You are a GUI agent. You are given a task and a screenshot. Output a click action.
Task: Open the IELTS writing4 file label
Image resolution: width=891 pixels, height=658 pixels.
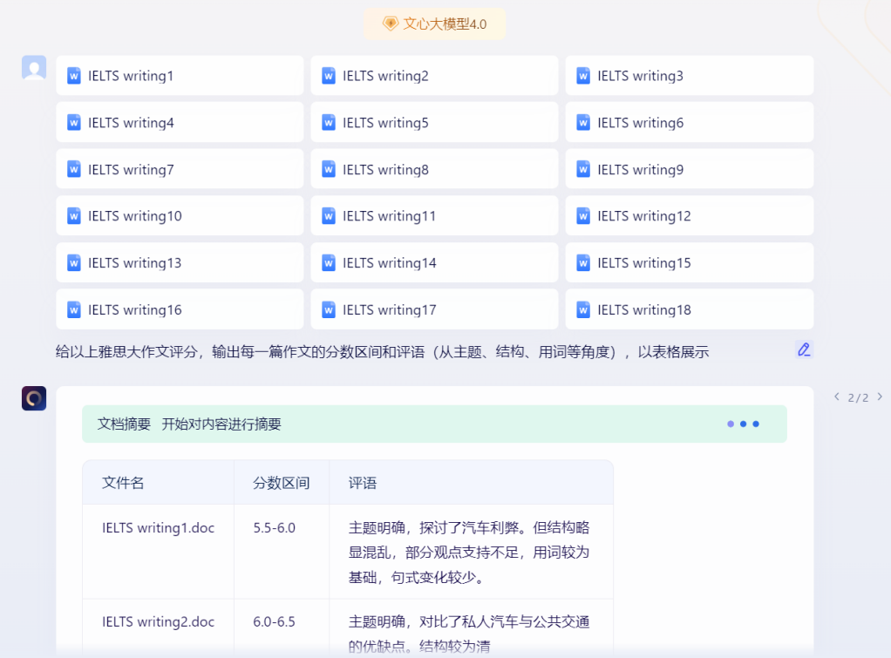point(131,123)
